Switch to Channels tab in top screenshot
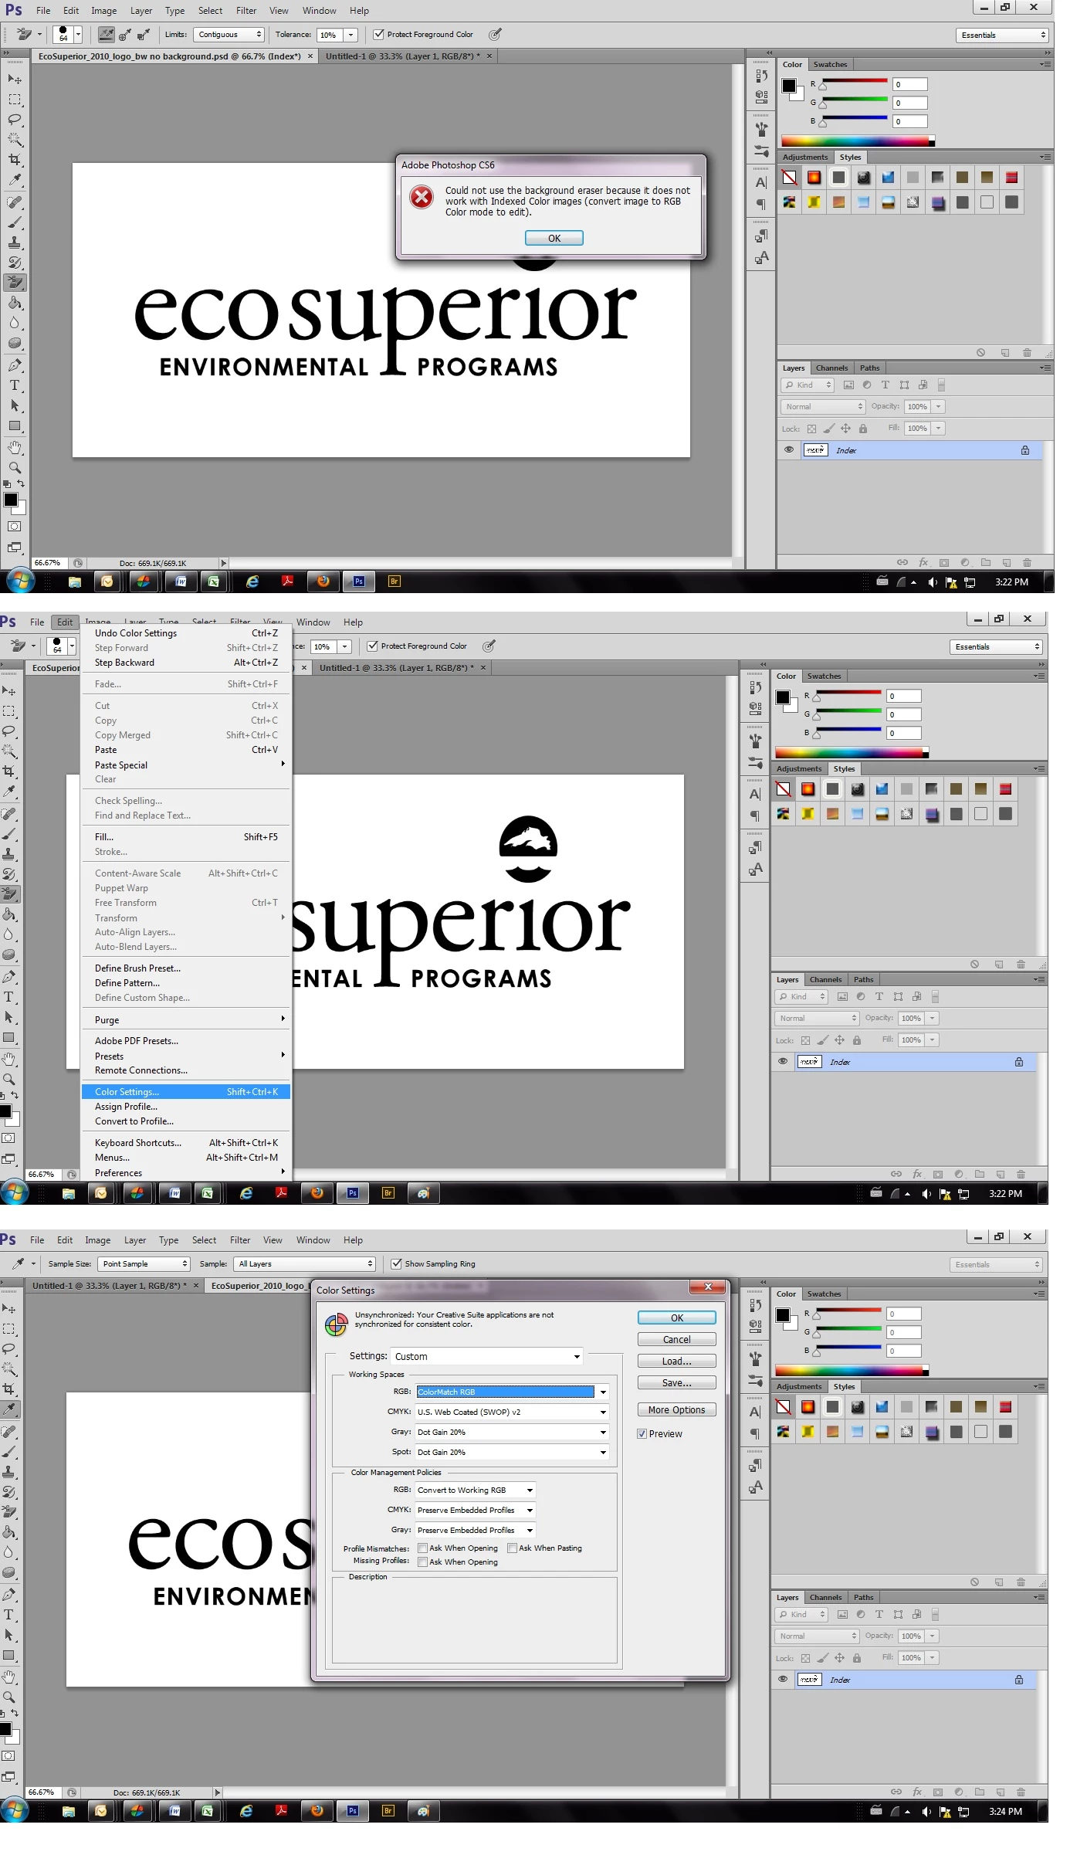This screenshot has height=1872, width=1087. pyautogui.click(x=831, y=368)
